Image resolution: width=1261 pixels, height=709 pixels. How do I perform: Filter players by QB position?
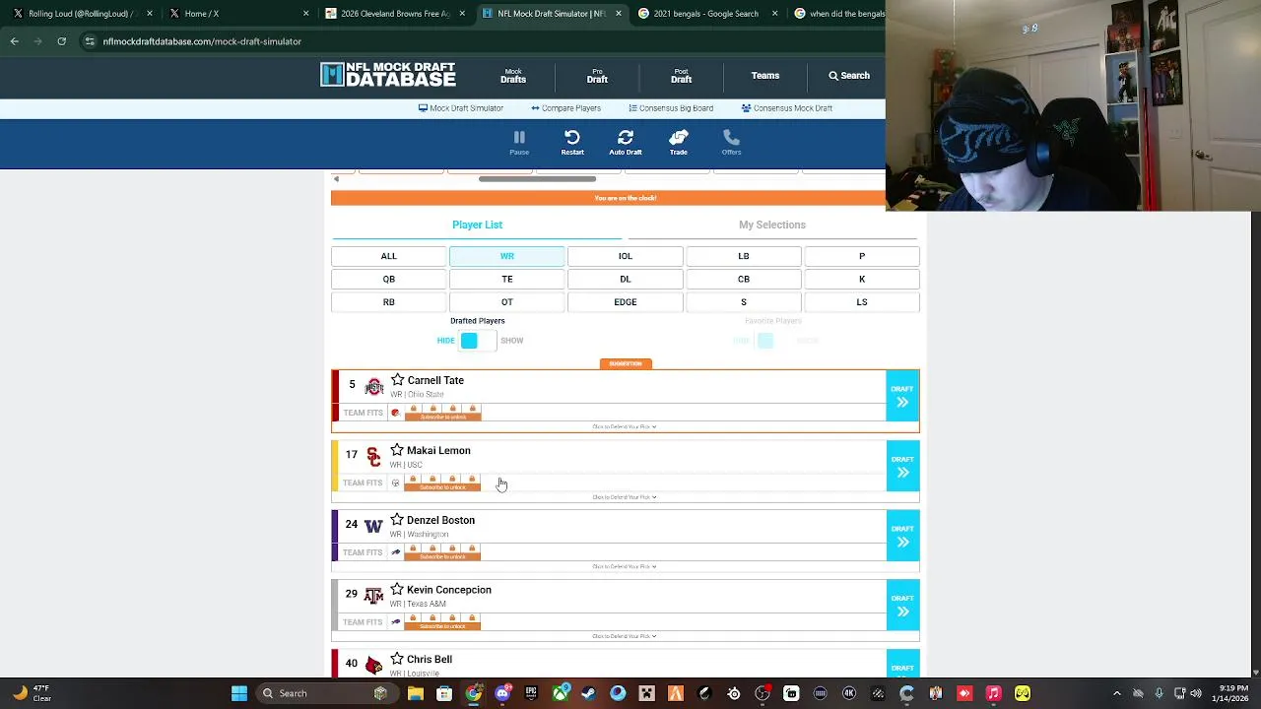click(x=389, y=279)
